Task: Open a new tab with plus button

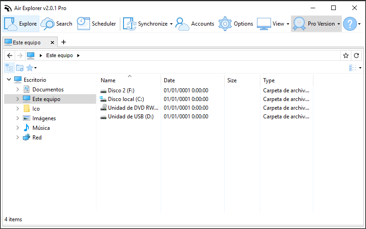Action: 64,42
